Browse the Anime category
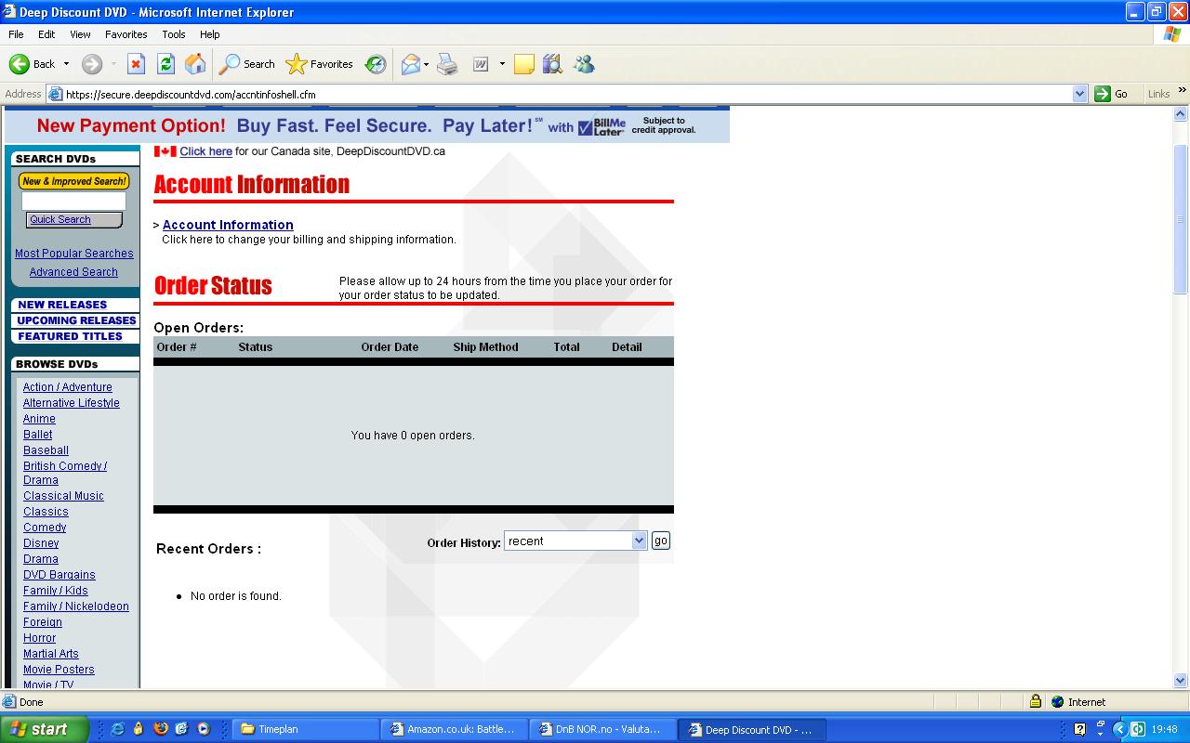 tap(39, 419)
